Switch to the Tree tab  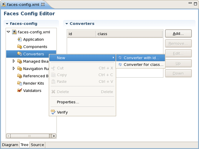pyautogui.click(x=25, y=145)
